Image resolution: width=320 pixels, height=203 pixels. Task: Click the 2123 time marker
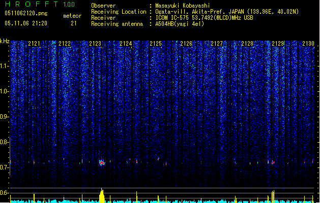95,44
